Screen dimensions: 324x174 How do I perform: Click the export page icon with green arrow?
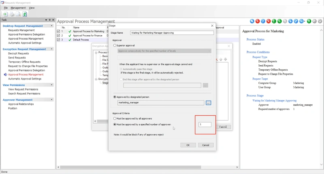5,14
